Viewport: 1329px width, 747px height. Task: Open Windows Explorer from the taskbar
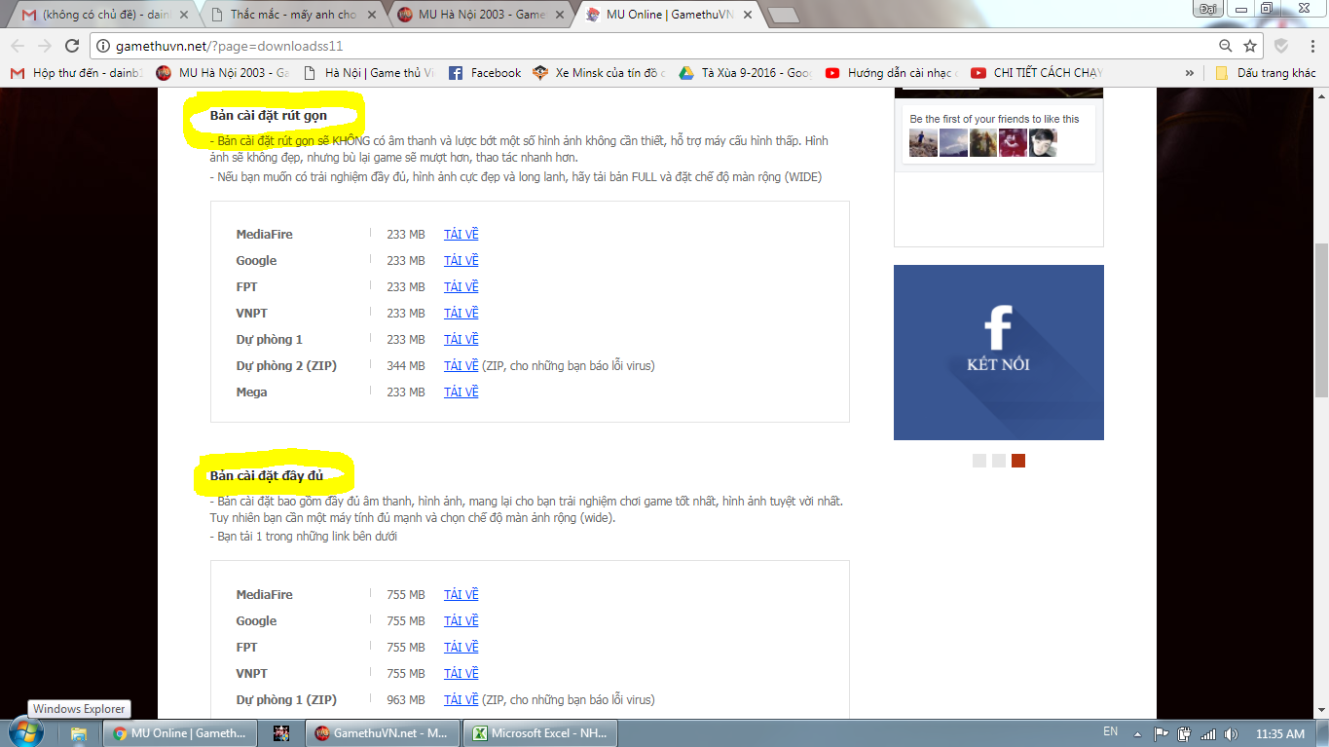click(x=79, y=733)
